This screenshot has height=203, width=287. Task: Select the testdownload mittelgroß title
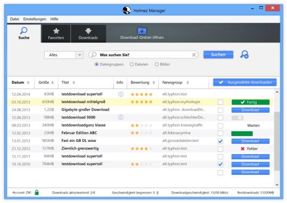click(83, 102)
